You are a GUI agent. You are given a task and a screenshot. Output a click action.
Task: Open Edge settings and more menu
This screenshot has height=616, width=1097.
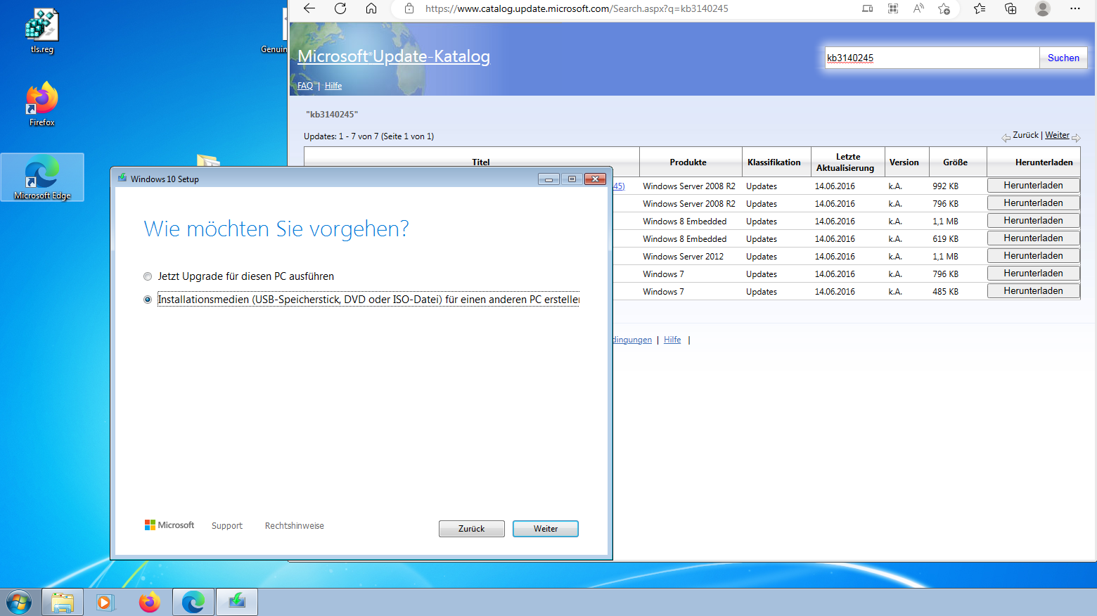1074,8
